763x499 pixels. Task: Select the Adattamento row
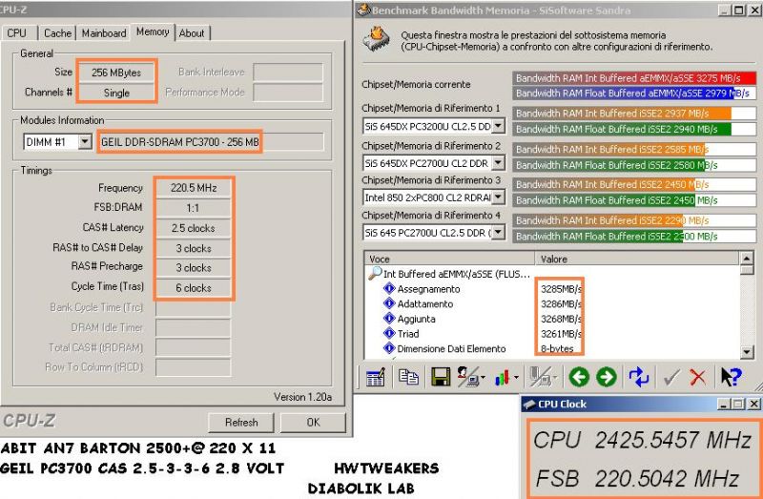pos(552,303)
